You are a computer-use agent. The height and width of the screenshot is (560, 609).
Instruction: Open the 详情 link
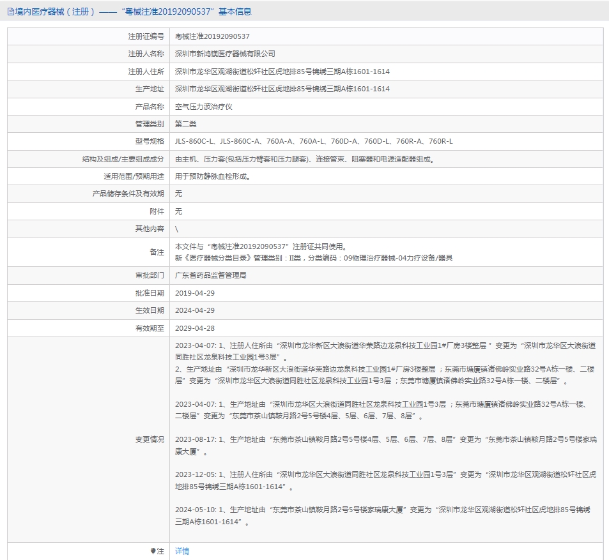[x=182, y=550]
